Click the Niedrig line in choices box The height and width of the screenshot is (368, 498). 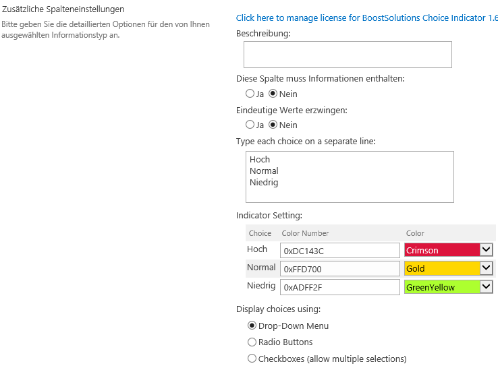click(264, 183)
